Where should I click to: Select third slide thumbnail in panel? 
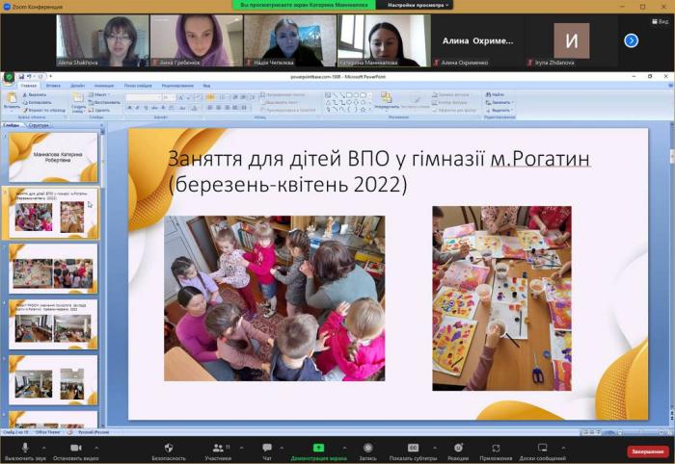[x=53, y=269]
